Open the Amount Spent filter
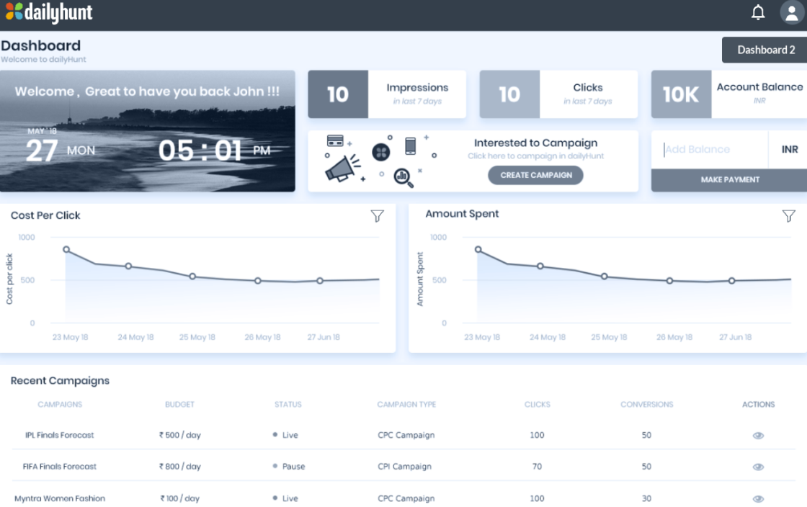Viewport: 807px width, 507px height. (x=788, y=216)
